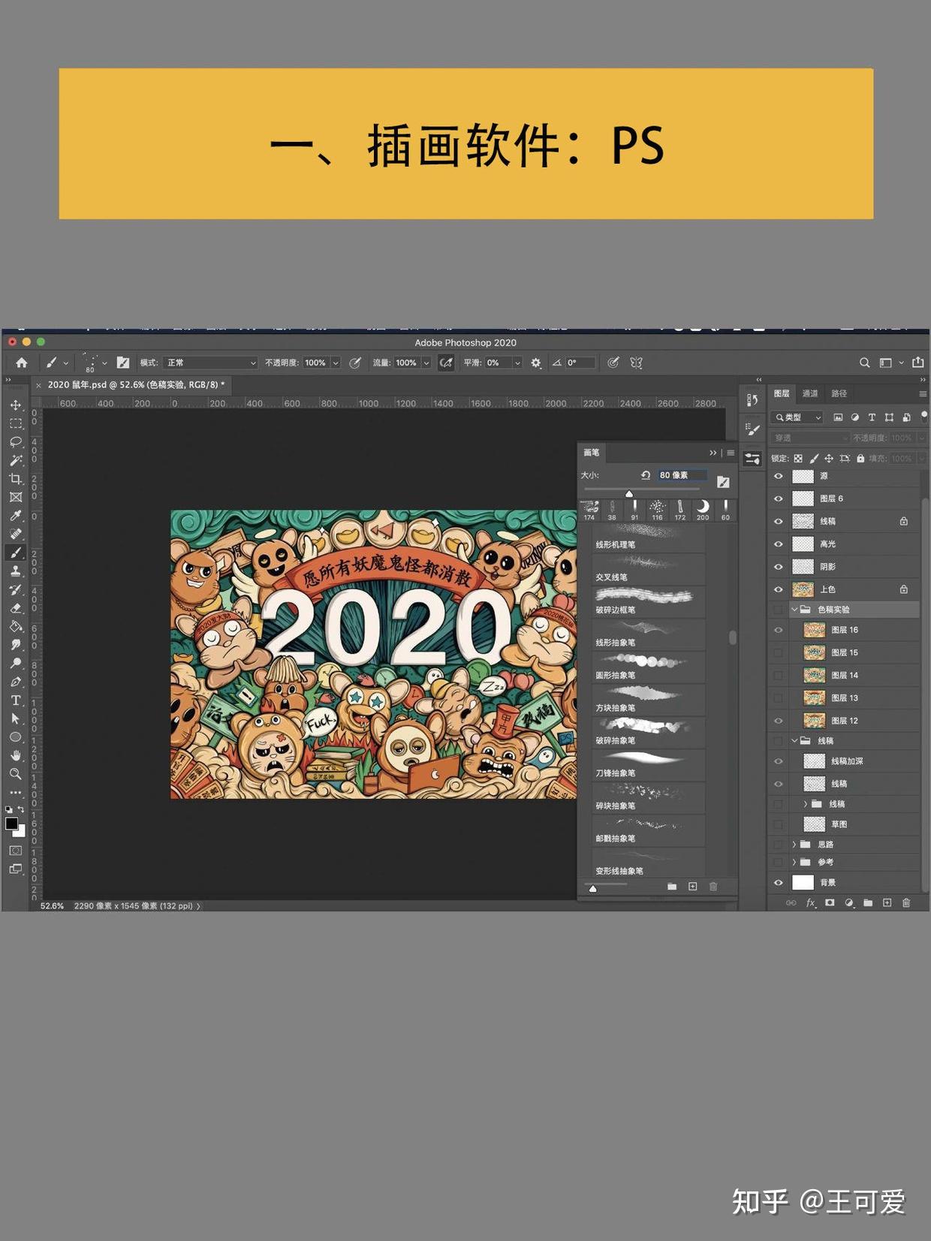This screenshot has height=1241, width=931.
Task: Create a new brush in the brush panel
Action: 692,887
